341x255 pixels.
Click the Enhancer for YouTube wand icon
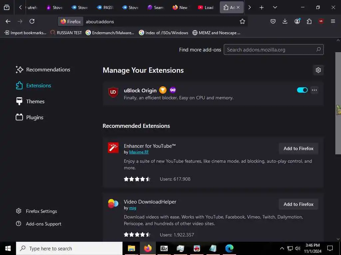tap(113, 148)
